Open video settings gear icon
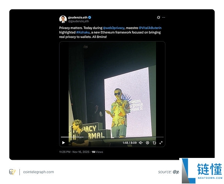The width and height of the screenshot is (224, 184). point(147,142)
